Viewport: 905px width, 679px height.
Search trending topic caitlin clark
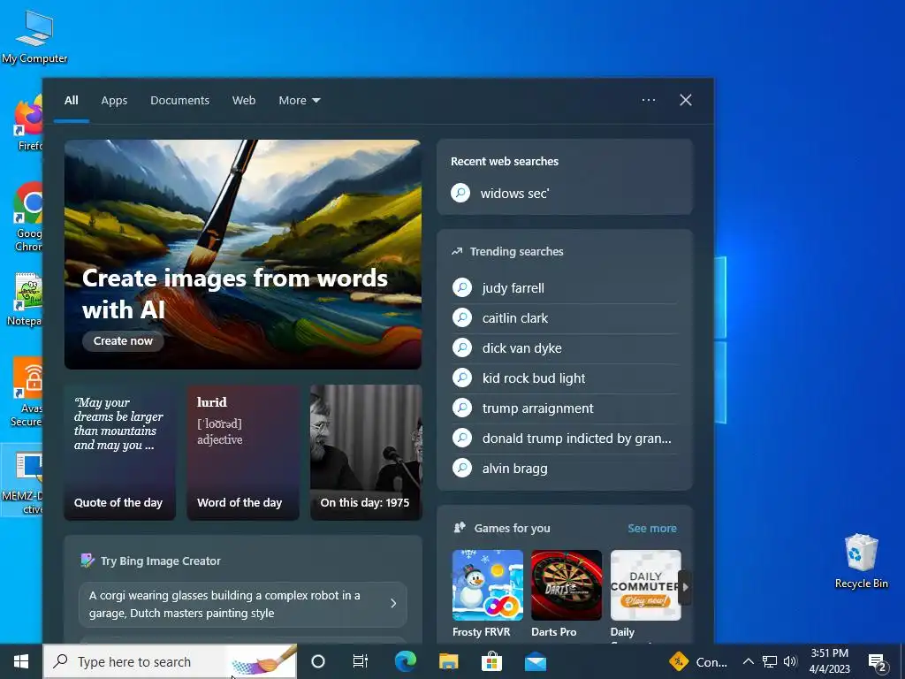(x=565, y=317)
